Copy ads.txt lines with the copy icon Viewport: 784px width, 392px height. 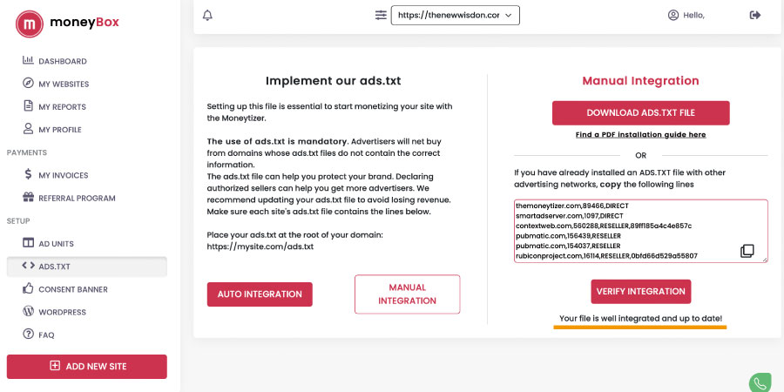click(x=747, y=251)
